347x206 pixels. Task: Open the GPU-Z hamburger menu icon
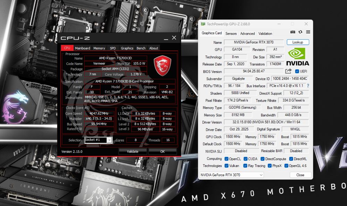[308, 32]
